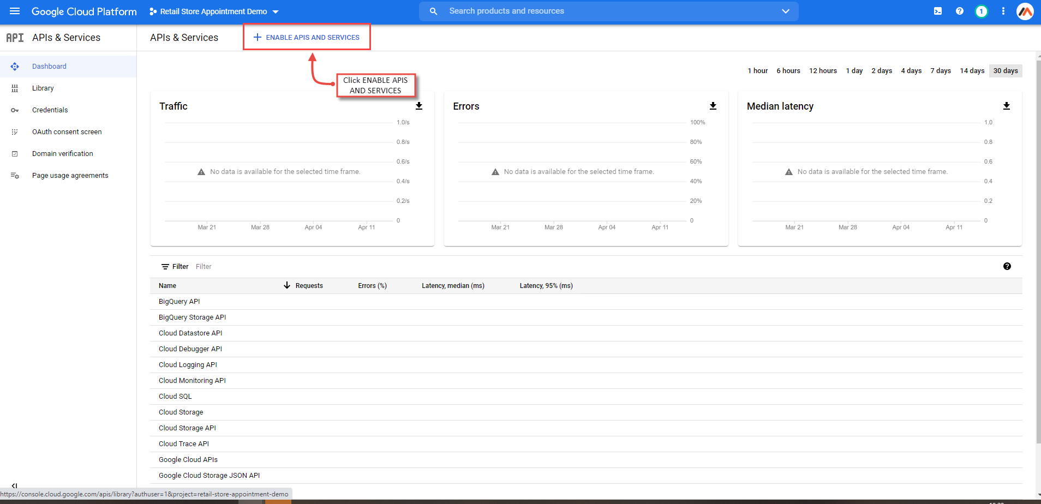Open Library in sidebar
1041x504 pixels.
[68, 88]
